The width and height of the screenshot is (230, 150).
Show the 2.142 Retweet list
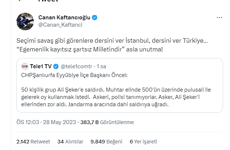point(33,142)
